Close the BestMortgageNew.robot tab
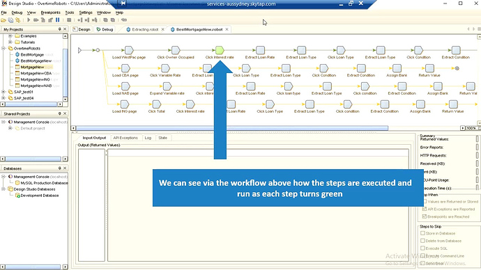Screen dimensions: 481x270 [x=227, y=29]
